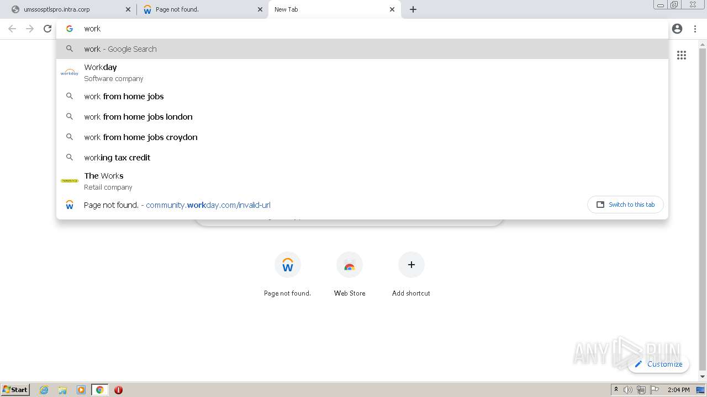Select 'working tax credit' suggestion
Viewport: 707px width, 397px height.
[362, 157]
